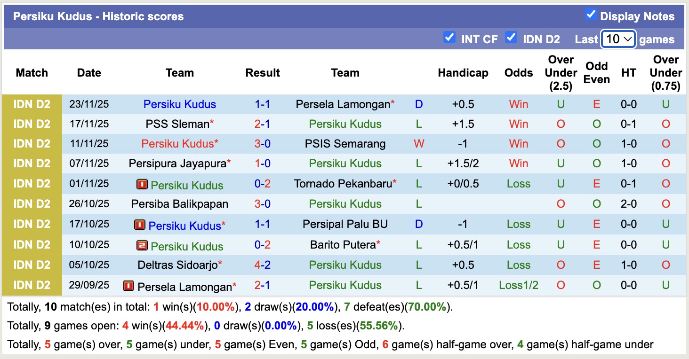Open Barito Putera team link

pos(343,245)
